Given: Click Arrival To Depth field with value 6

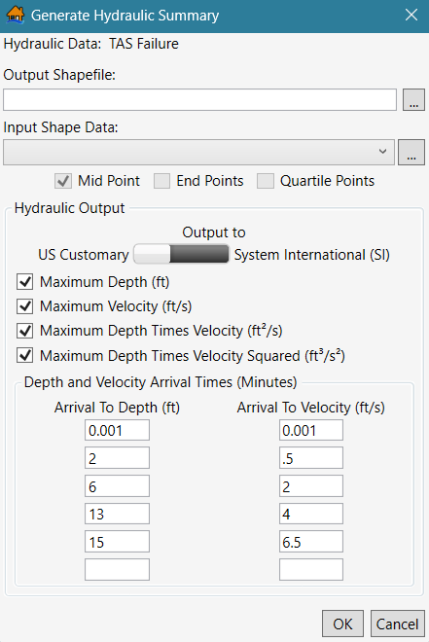Looking at the screenshot, I should click(117, 486).
